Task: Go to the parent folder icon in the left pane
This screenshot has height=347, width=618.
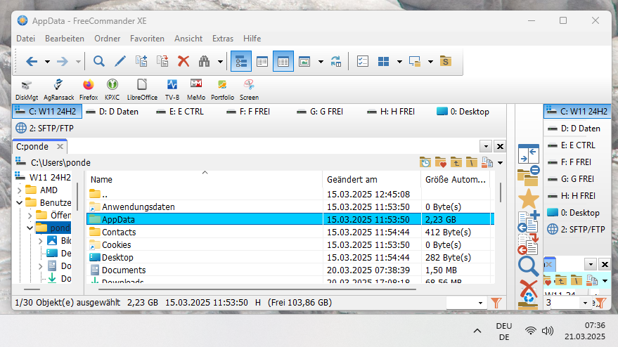Action: click(x=456, y=162)
